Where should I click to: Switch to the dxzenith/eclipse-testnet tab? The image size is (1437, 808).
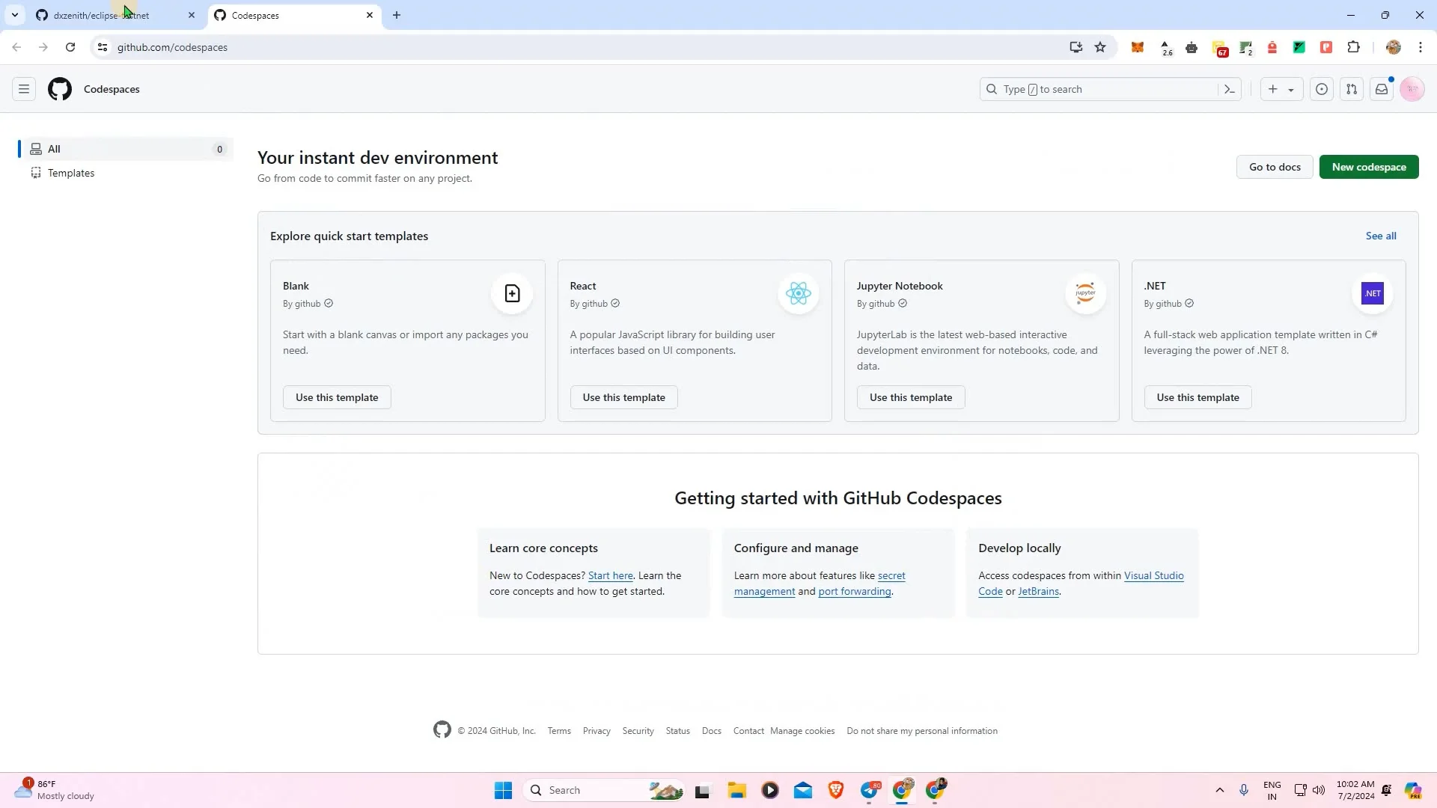point(116,15)
